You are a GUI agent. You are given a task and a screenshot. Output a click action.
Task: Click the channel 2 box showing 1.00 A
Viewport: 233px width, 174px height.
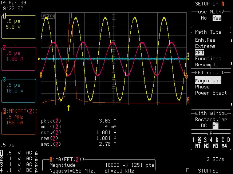pyautogui.click(x=19, y=59)
